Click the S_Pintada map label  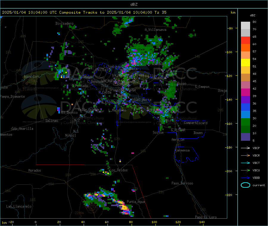point(80,86)
